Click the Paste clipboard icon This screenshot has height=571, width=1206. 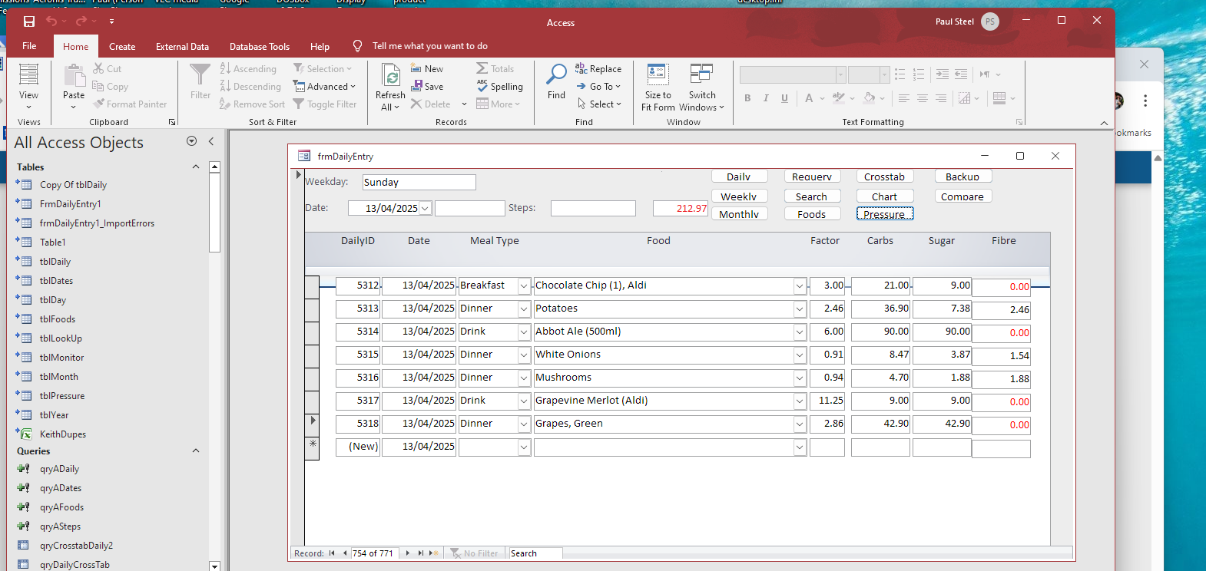[x=74, y=76]
